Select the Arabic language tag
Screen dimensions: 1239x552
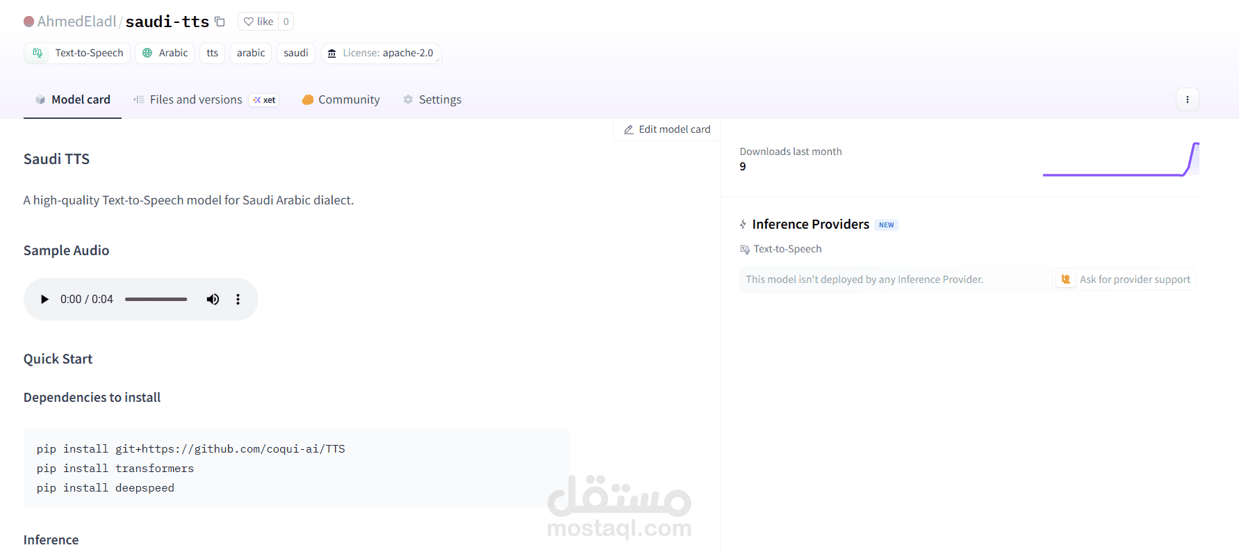pyautogui.click(x=165, y=53)
